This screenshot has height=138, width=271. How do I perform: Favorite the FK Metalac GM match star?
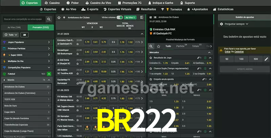coord(78,100)
